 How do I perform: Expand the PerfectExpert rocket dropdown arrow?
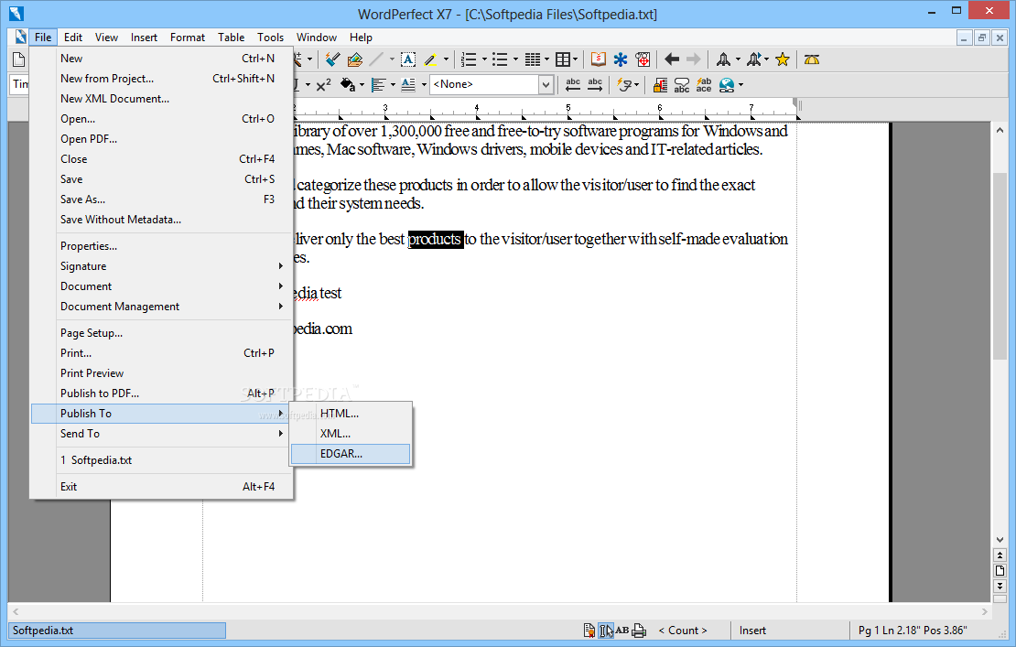[x=738, y=59]
